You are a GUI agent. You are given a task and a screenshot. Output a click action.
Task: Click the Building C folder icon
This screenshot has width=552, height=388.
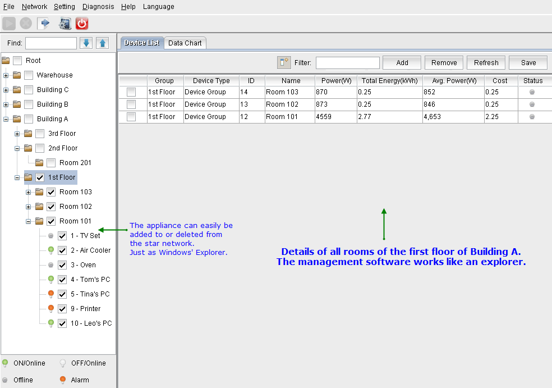(17, 90)
